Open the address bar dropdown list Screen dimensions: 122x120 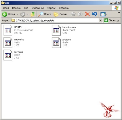(x=100, y=20)
